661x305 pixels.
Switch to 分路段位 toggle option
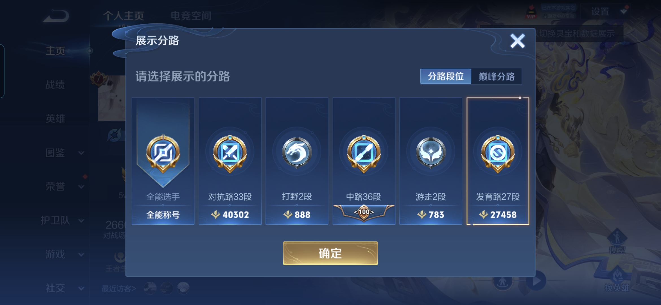coord(446,76)
